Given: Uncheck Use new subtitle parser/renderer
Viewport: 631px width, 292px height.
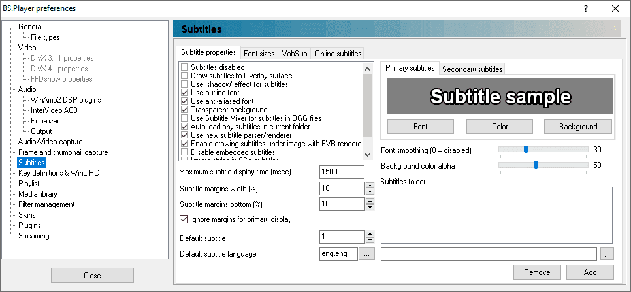Looking at the screenshot, I should [x=185, y=135].
